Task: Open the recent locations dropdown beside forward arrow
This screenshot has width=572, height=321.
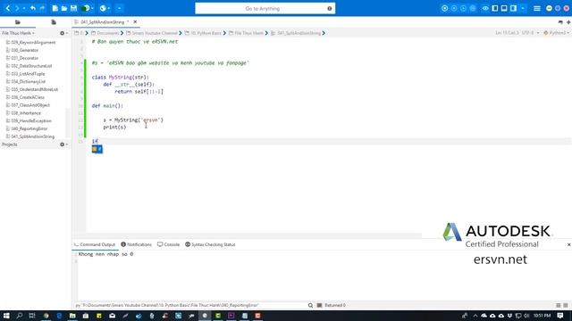Action: tap(24, 8)
